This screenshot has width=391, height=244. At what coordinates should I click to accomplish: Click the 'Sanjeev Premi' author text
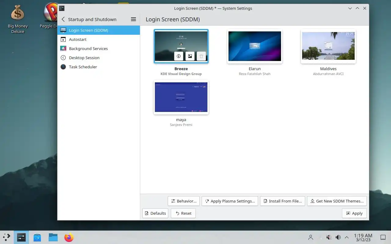(181, 125)
